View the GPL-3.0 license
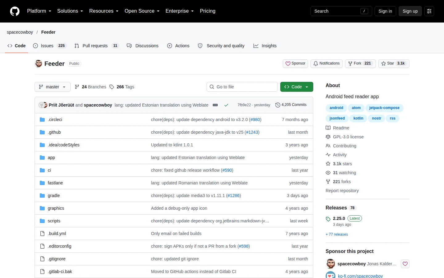444x278 pixels. coord(345,137)
